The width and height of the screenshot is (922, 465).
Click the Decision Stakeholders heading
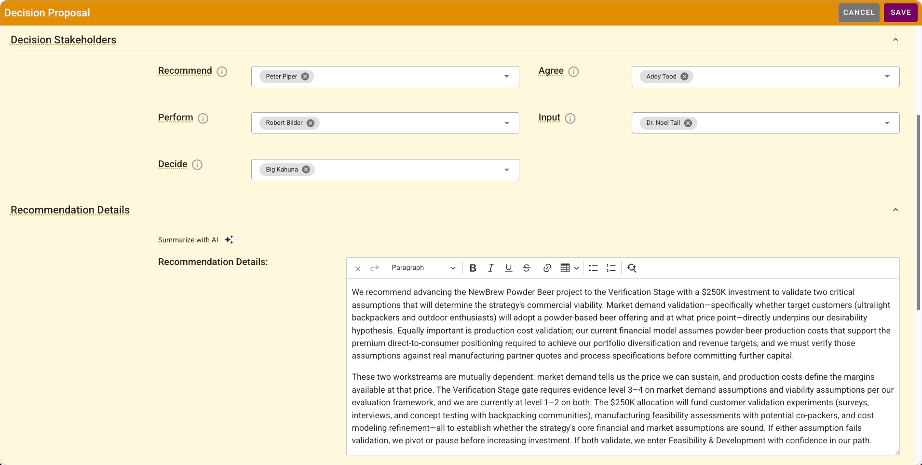click(63, 40)
